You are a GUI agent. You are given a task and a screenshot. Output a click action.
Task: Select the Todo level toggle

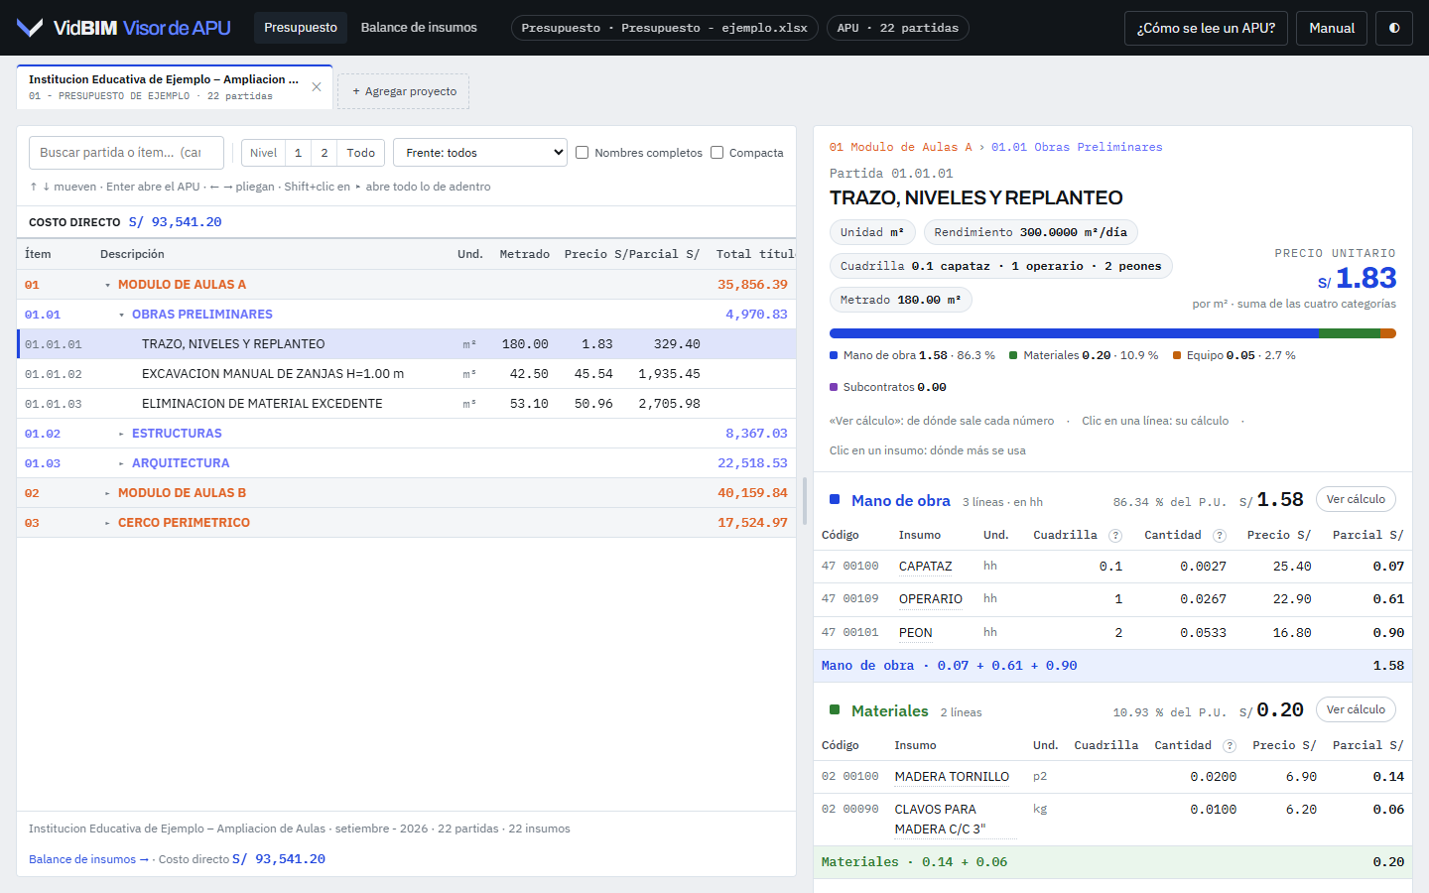pyautogui.click(x=360, y=153)
